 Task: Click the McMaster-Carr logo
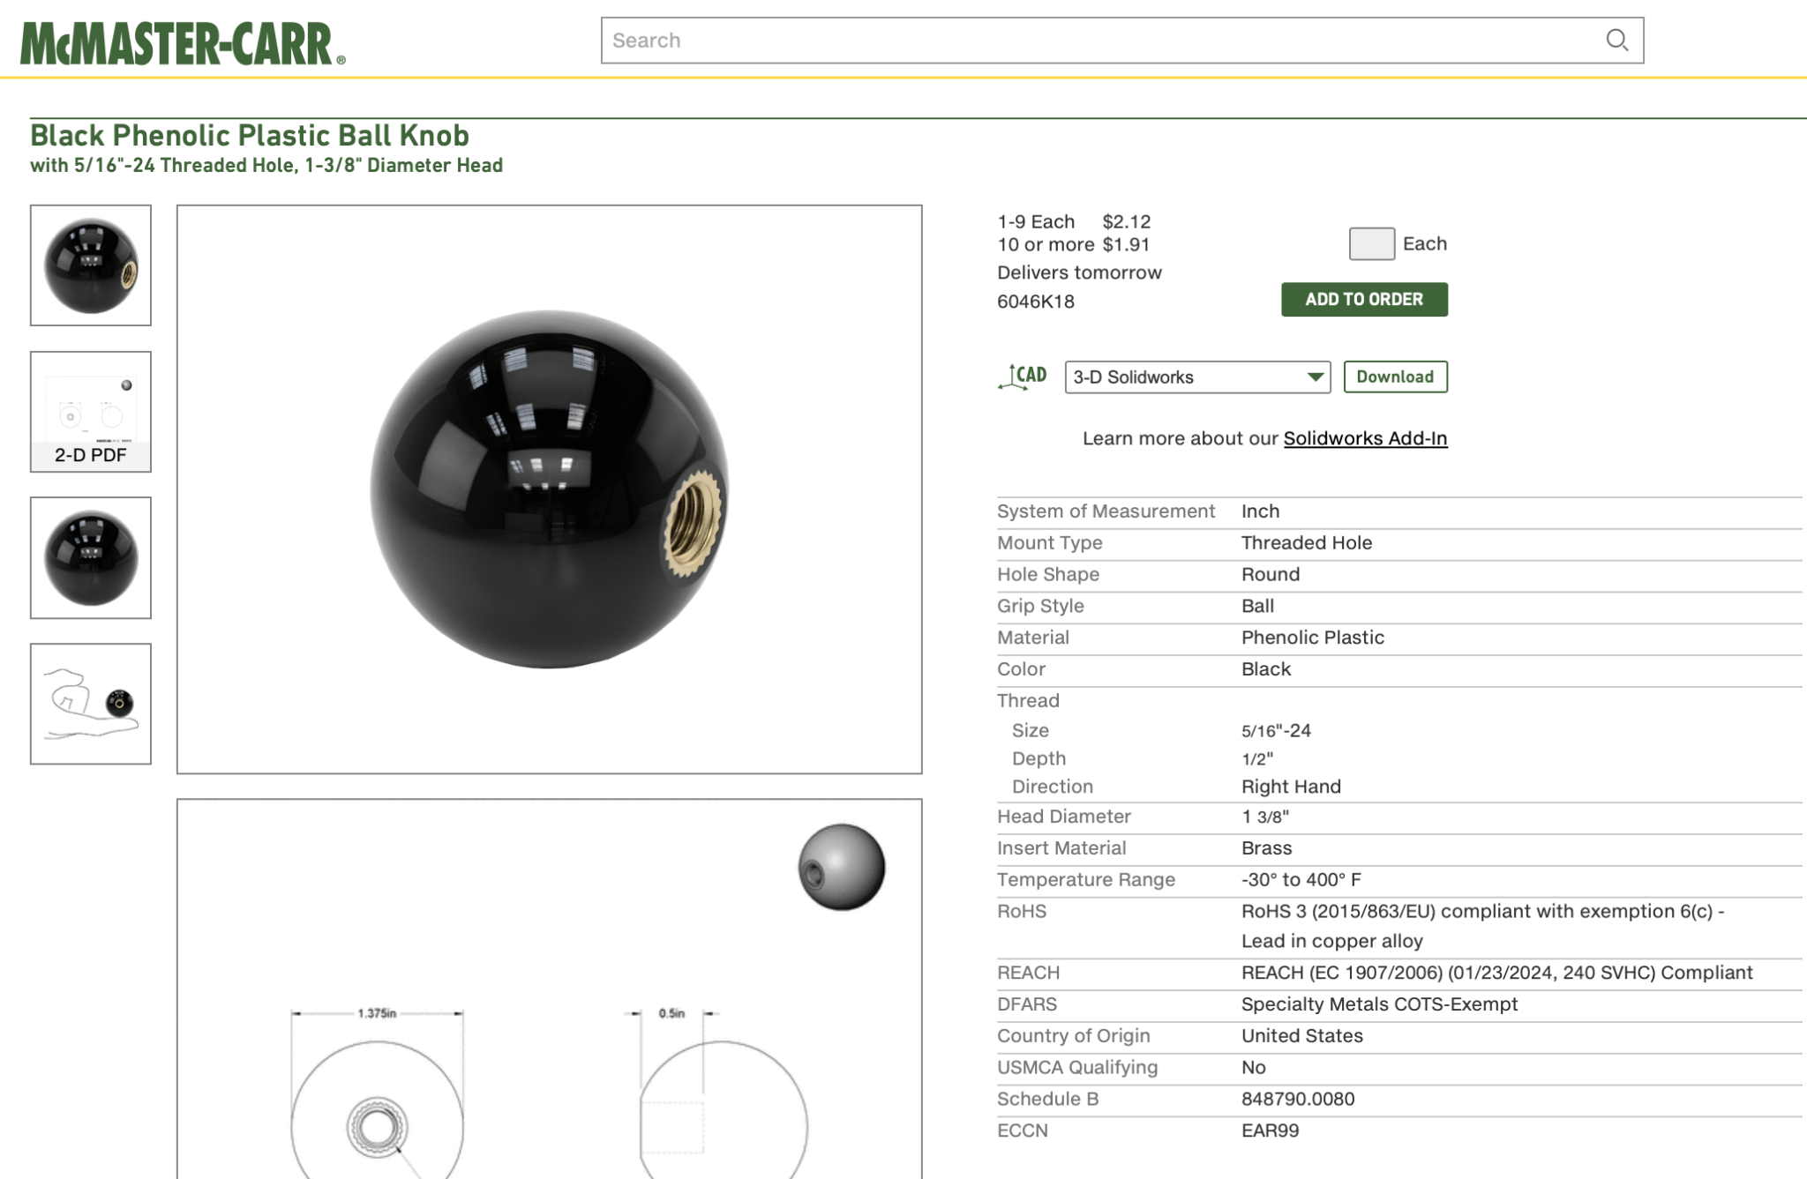(x=183, y=43)
